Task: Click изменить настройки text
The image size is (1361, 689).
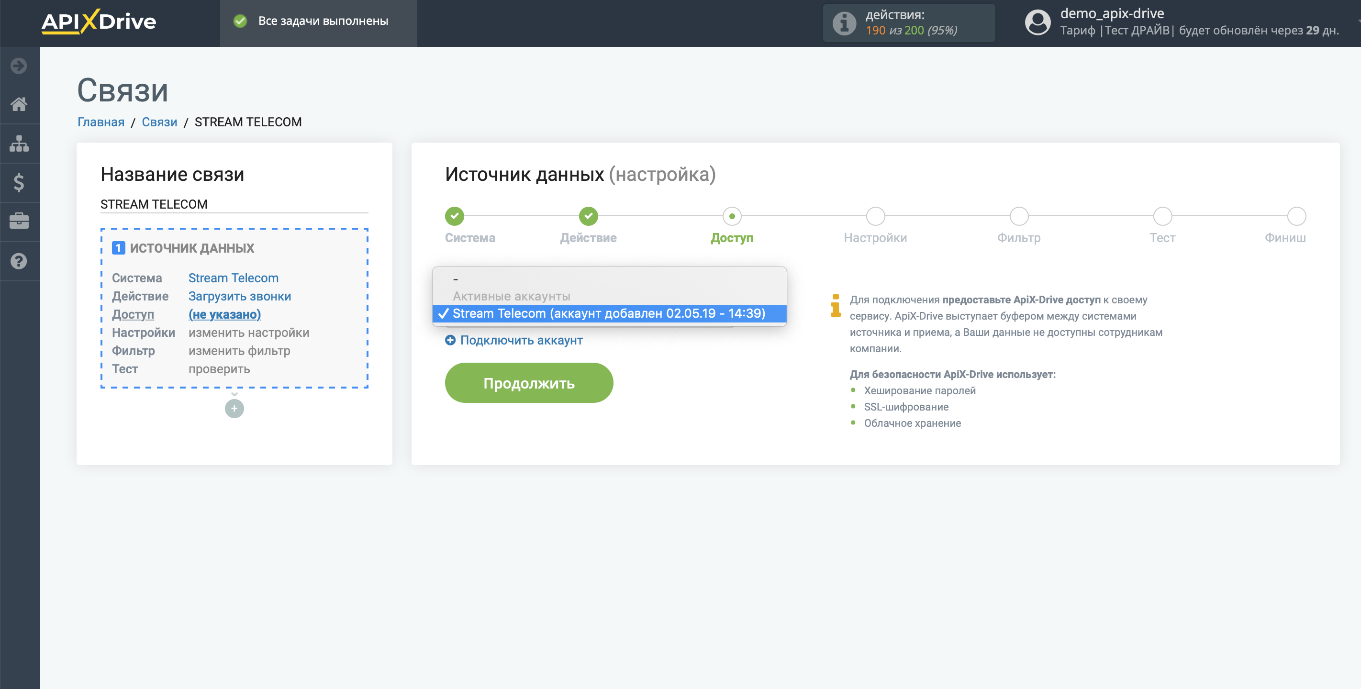Action: click(249, 333)
